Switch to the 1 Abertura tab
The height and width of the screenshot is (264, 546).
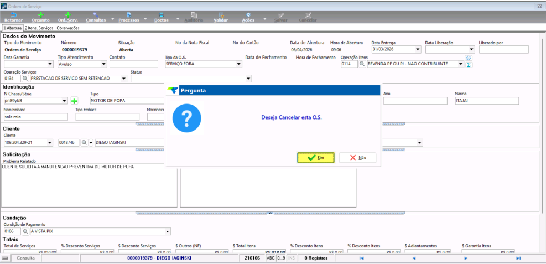coord(13,28)
